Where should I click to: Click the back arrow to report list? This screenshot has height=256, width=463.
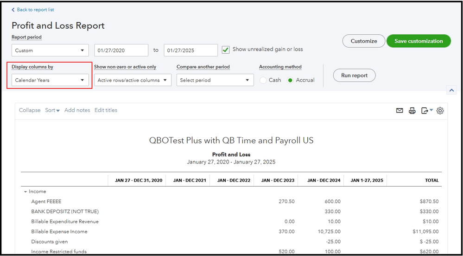click(13, 10)
